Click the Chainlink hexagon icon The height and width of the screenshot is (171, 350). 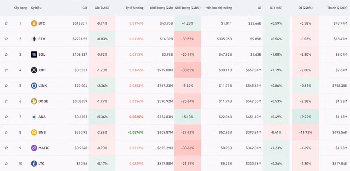34,85
